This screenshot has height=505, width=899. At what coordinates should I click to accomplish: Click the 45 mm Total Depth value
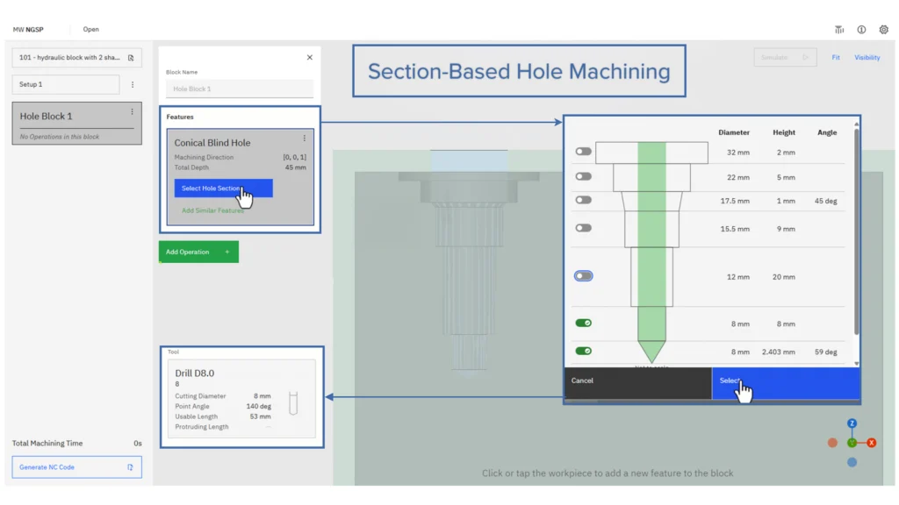pyautogui.click(x=295, y=167)
